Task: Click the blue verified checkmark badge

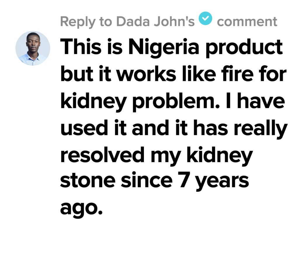Action: click(x=206, y=19)
